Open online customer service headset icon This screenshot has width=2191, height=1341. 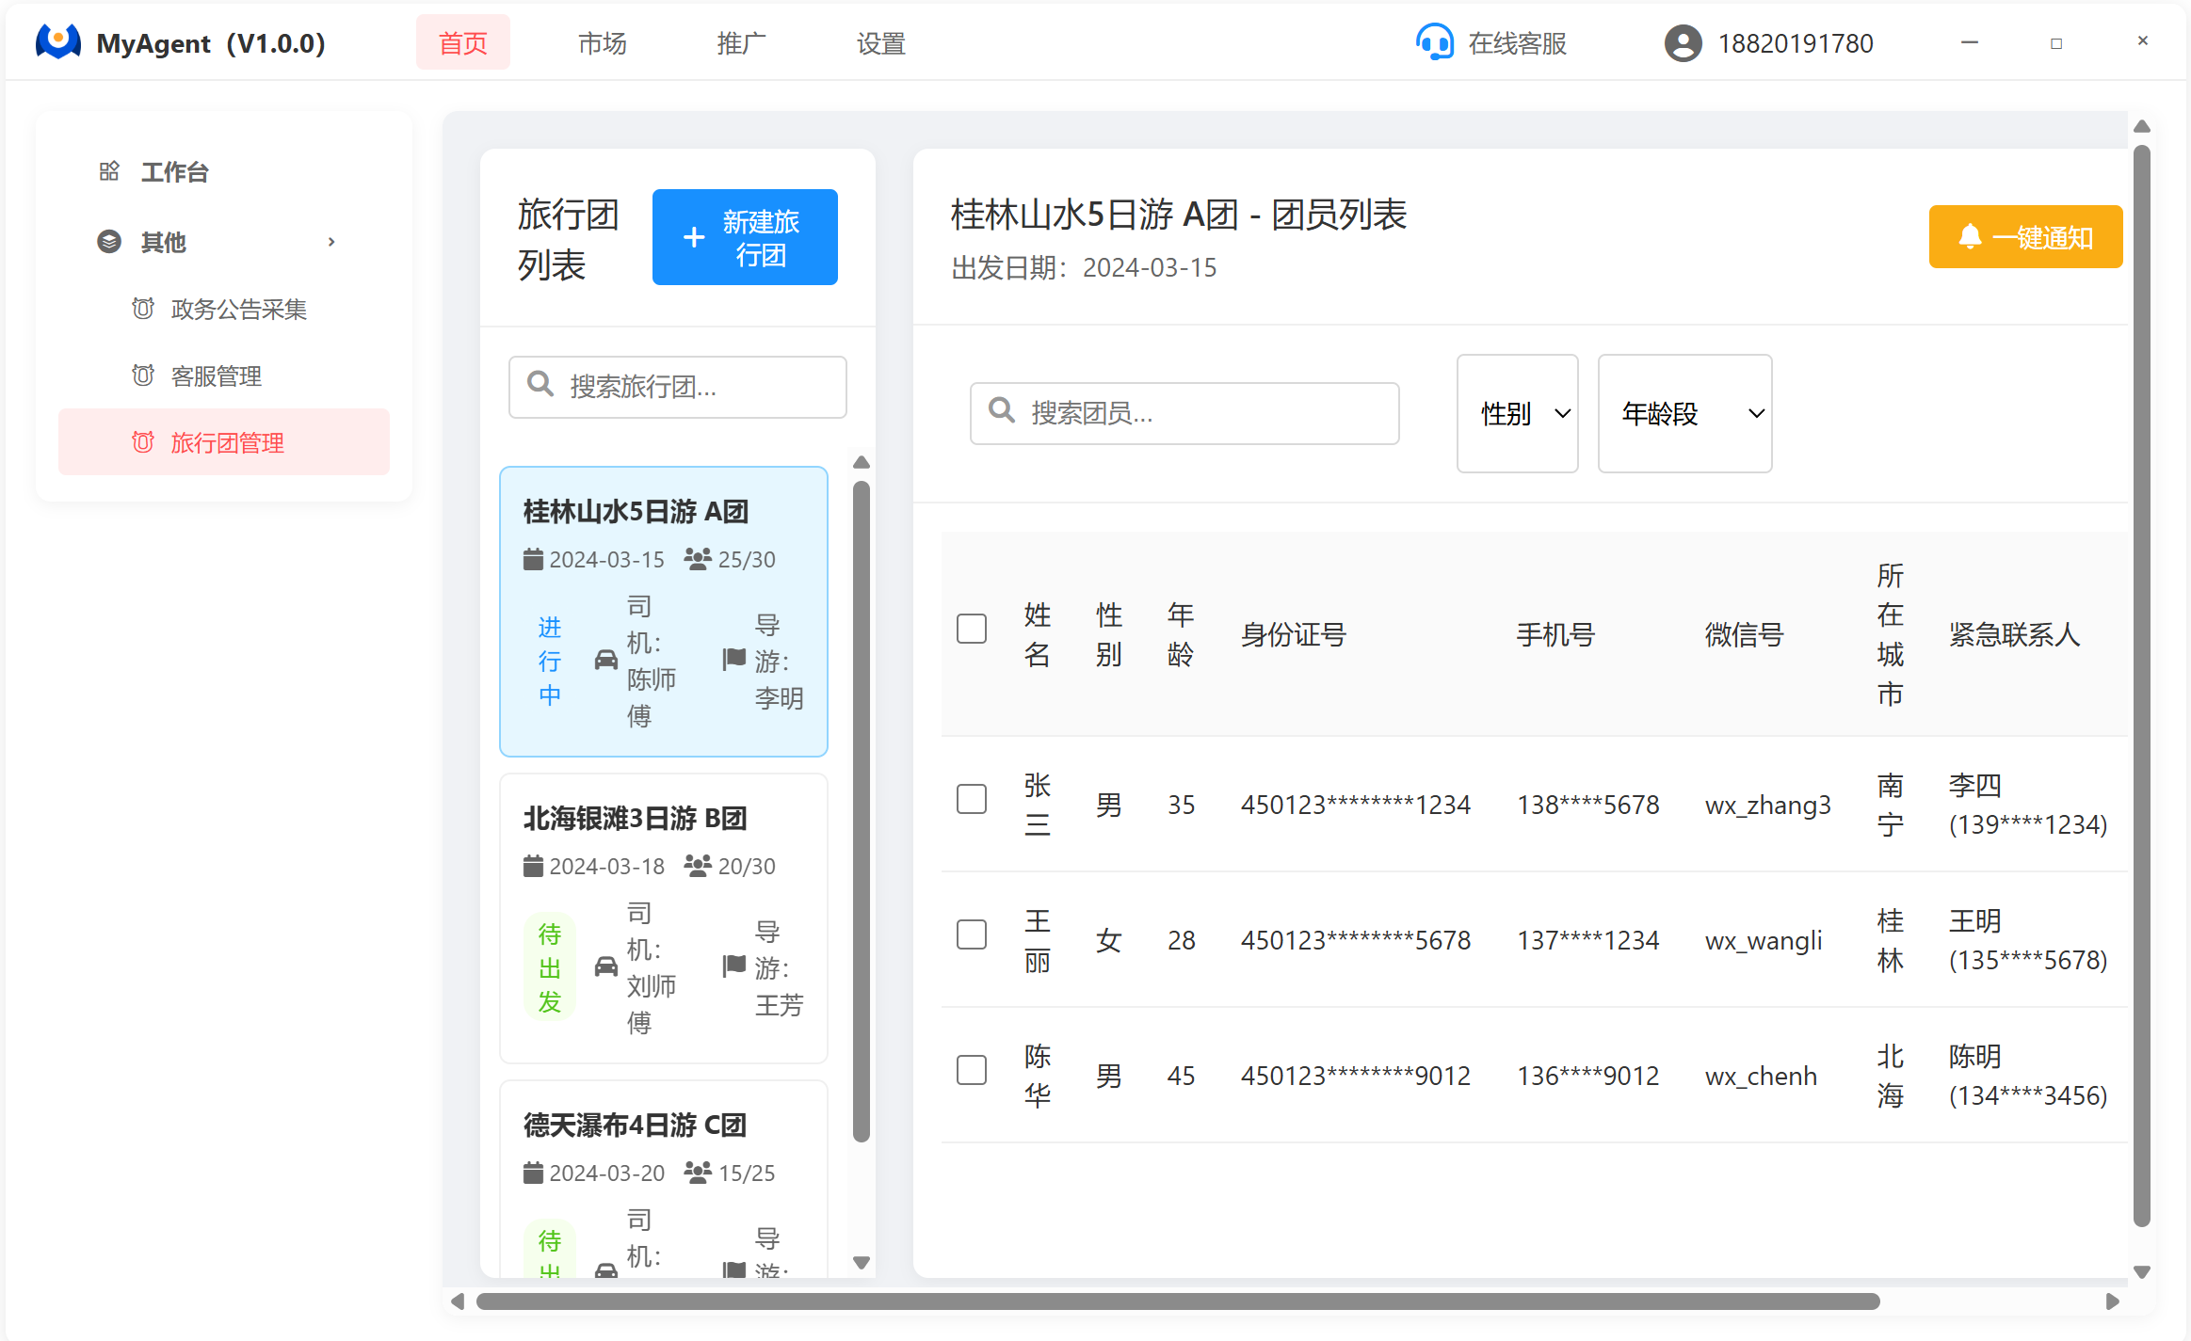click(1434, 42)
